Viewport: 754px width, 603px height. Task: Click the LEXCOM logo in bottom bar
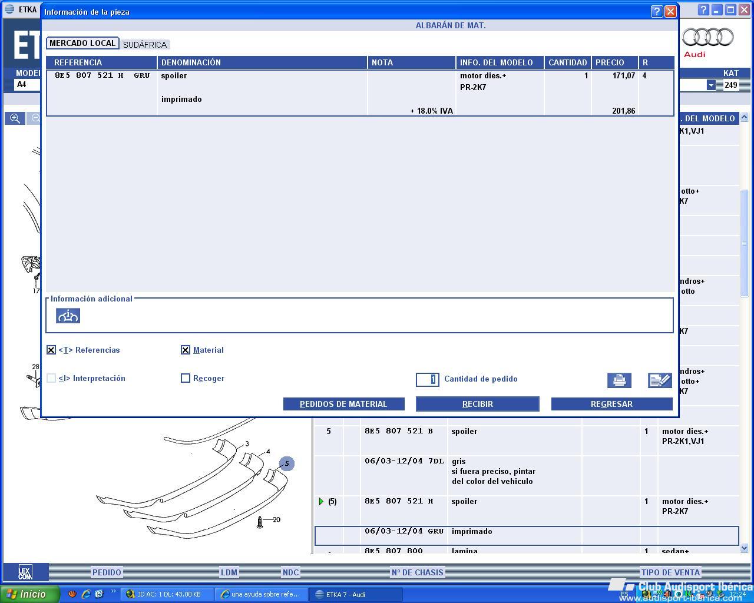click(x=25, y=572)
